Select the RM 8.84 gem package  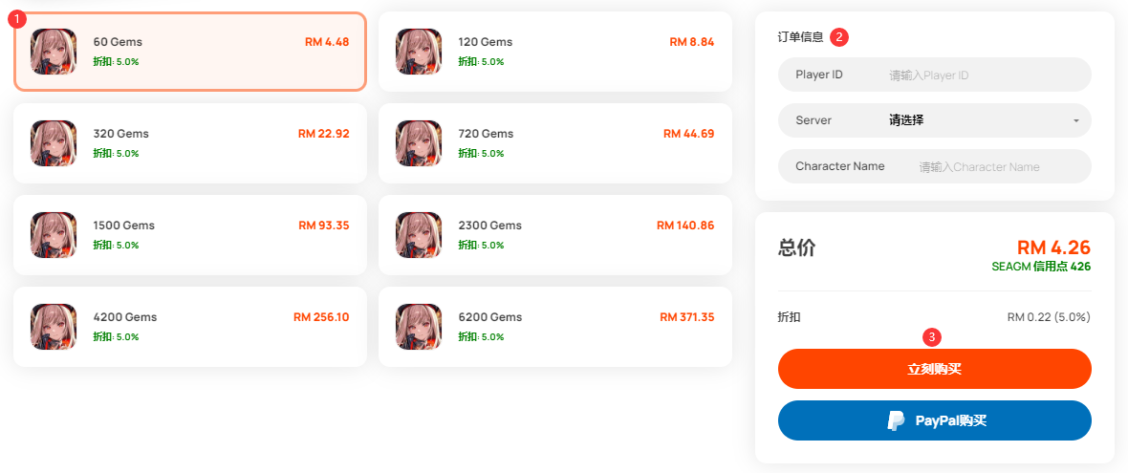coord(555,52)
